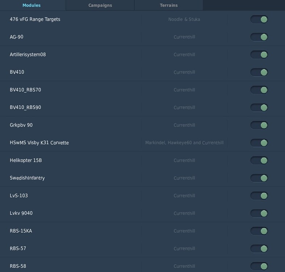Select the HSwMS Visby K31 Corvette entry
The height and width of the screenshot is (272, 285).
point(39,143)
